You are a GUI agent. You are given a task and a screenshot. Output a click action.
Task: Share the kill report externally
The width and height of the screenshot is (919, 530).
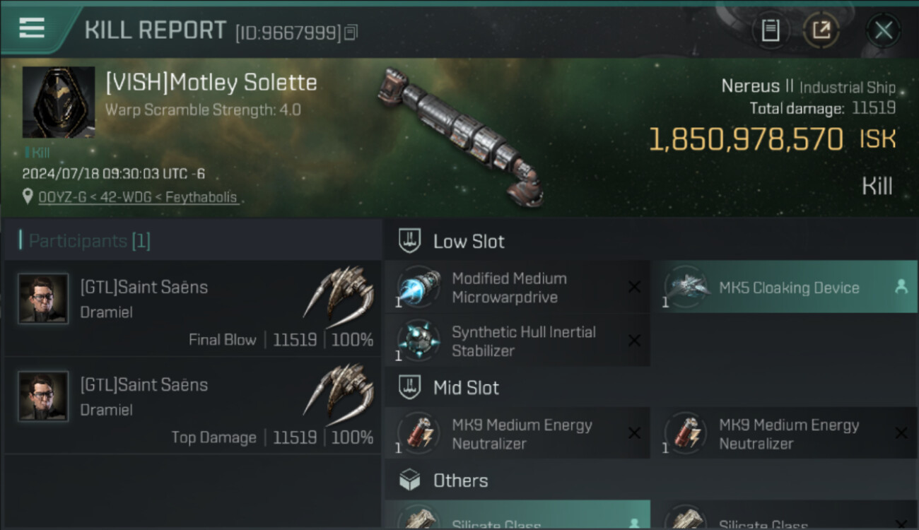pos(821,30)
